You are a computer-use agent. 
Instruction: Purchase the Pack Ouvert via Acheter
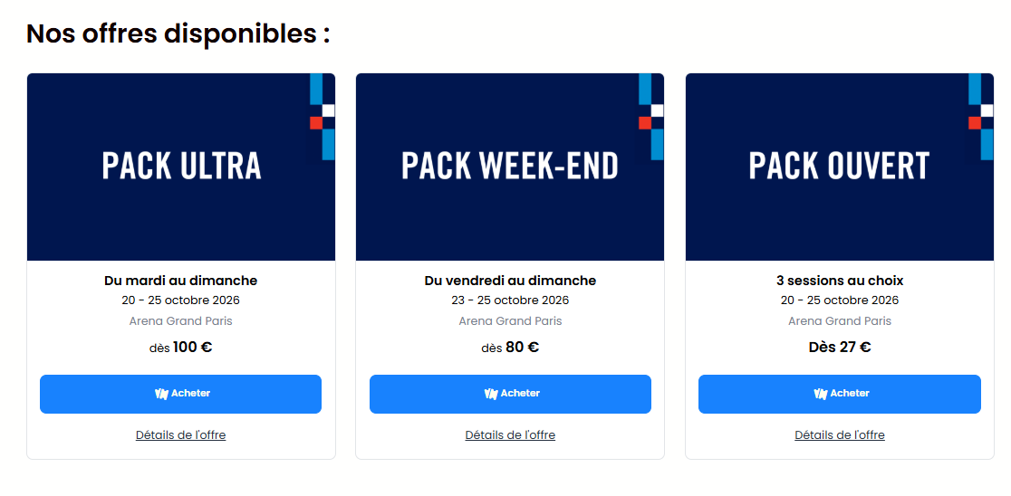pos(840,394)
